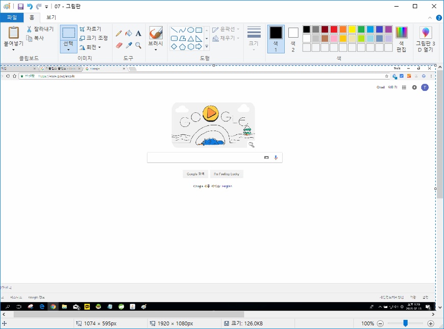Select the Pencil tool
This screenshot has width=444, height=329.
coord(119,33)
